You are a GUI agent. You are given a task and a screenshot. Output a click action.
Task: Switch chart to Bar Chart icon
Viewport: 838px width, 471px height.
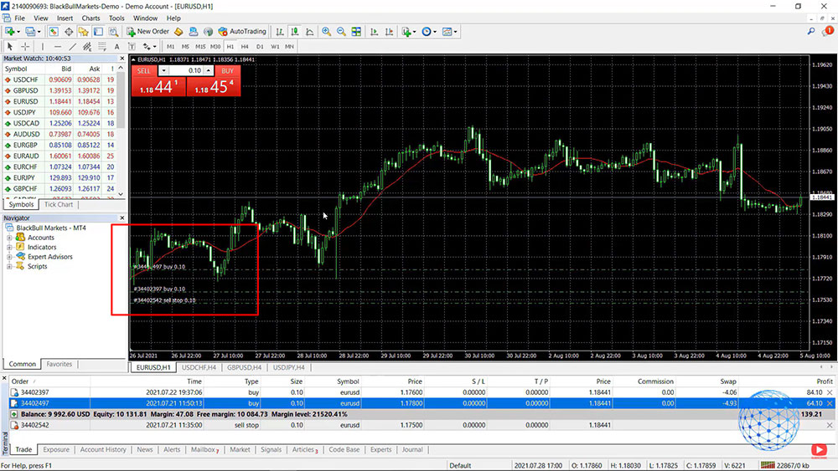click(x=280, y=32)
